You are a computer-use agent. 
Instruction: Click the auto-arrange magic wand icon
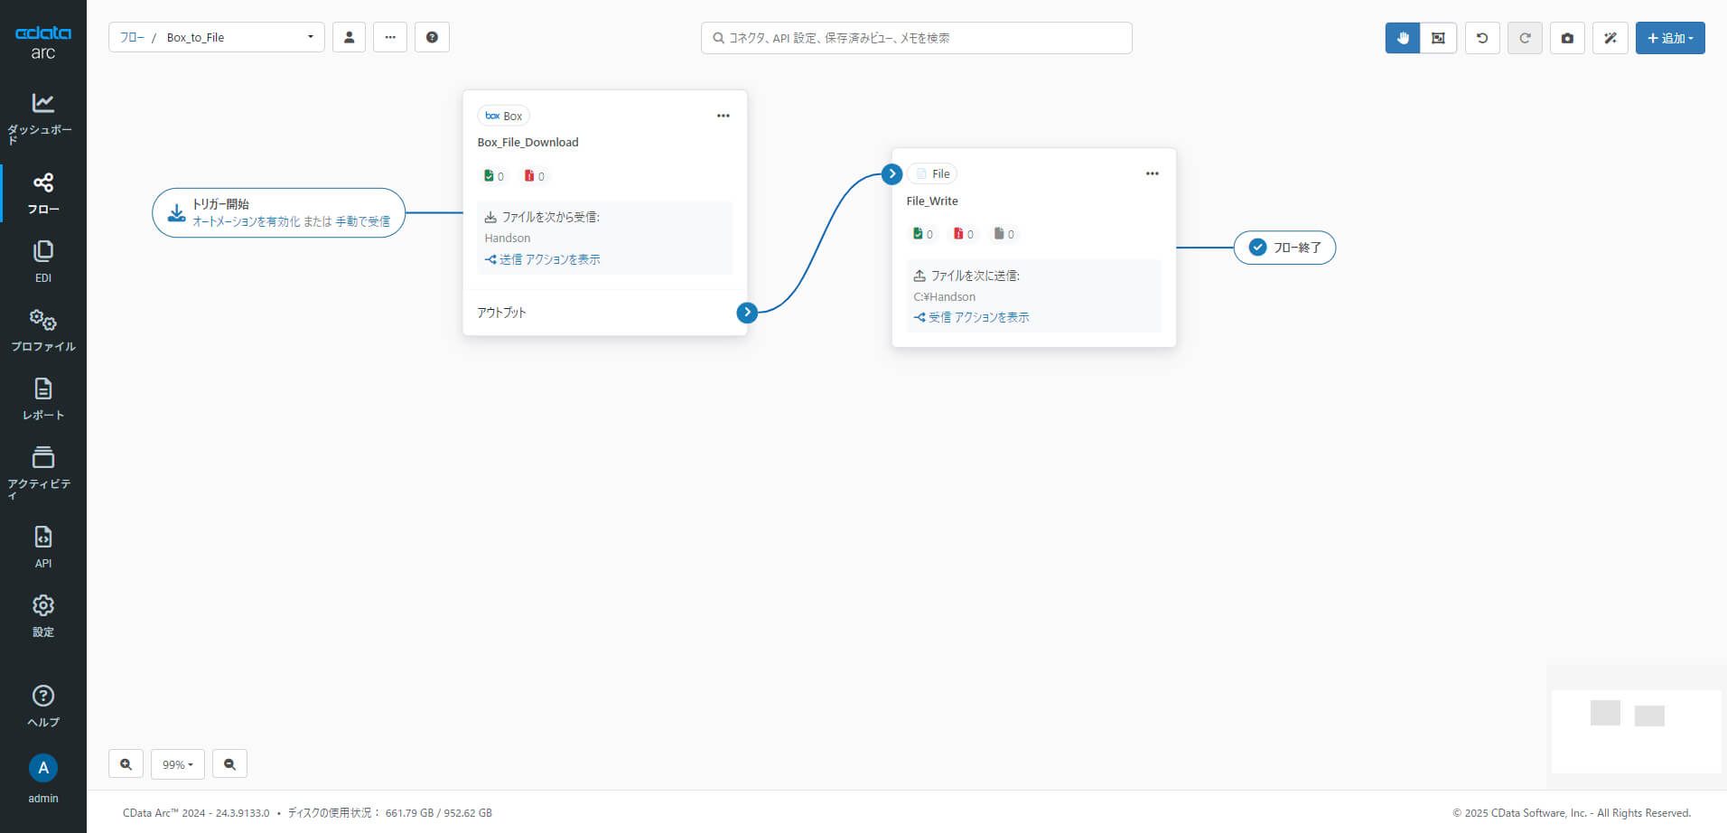(1610, 38)
